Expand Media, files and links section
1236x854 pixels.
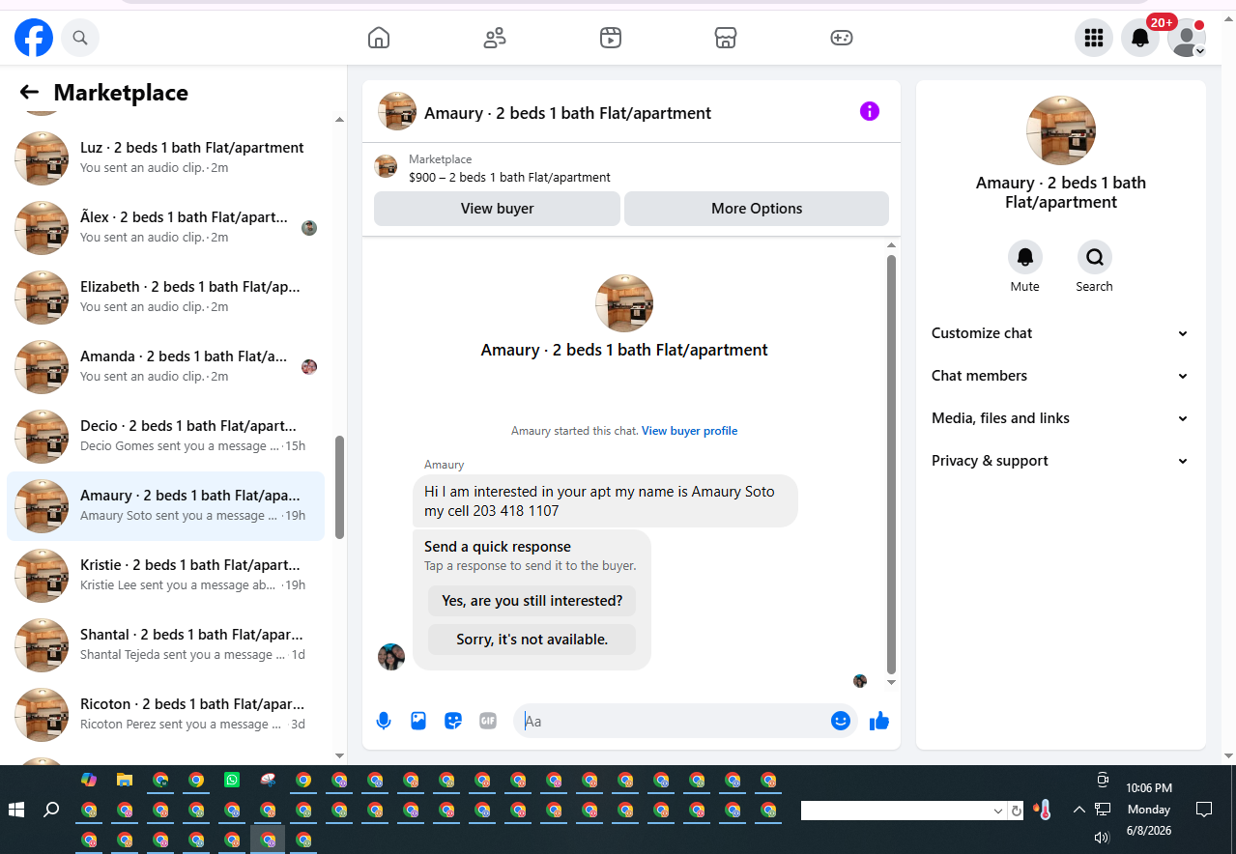coord(1060,418)
